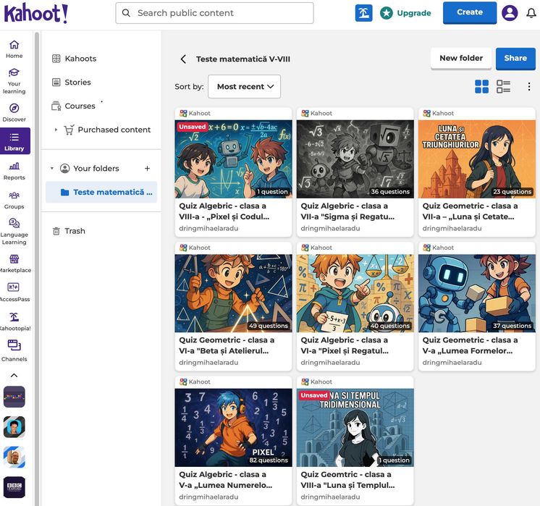The image size is (540, 506).
Task: Click '36 questions' badge
Action: pyautogui.click(x=390, y=192)
